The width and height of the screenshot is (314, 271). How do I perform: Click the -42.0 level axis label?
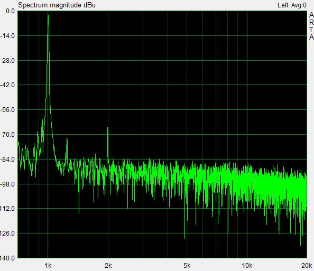tap(7, 85)
